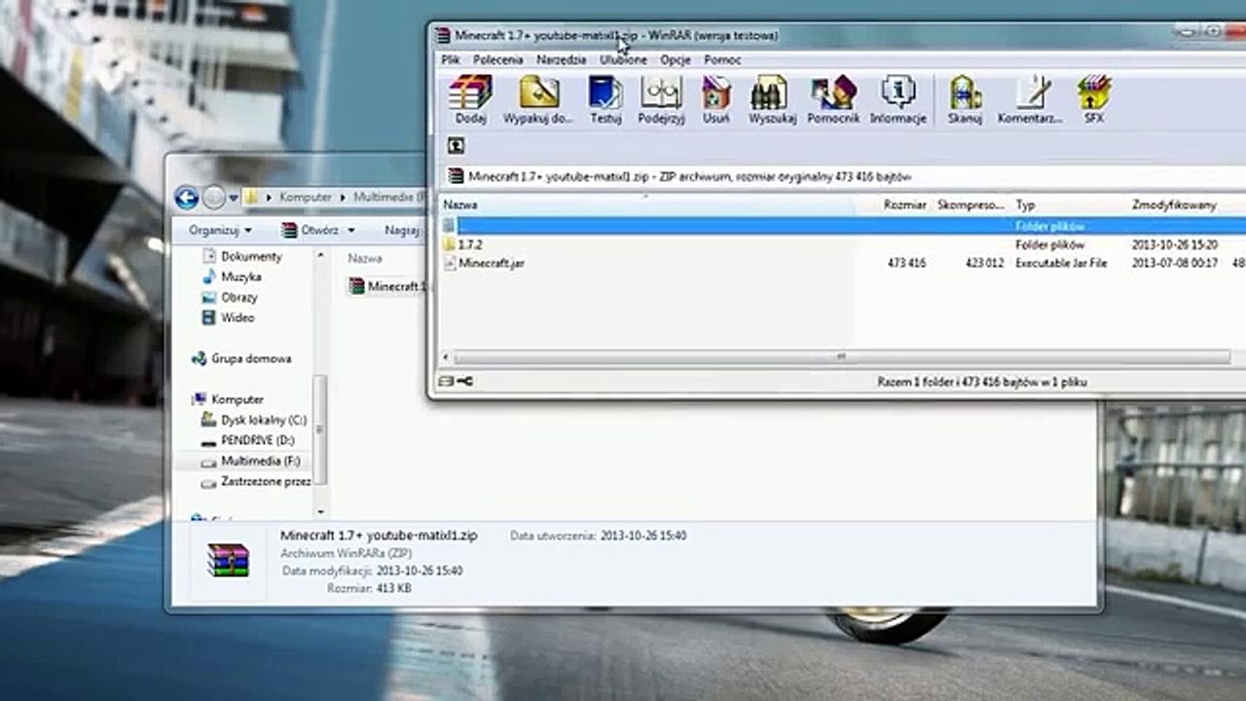Click the WinRAR archive path address field

tap(845, 176)
